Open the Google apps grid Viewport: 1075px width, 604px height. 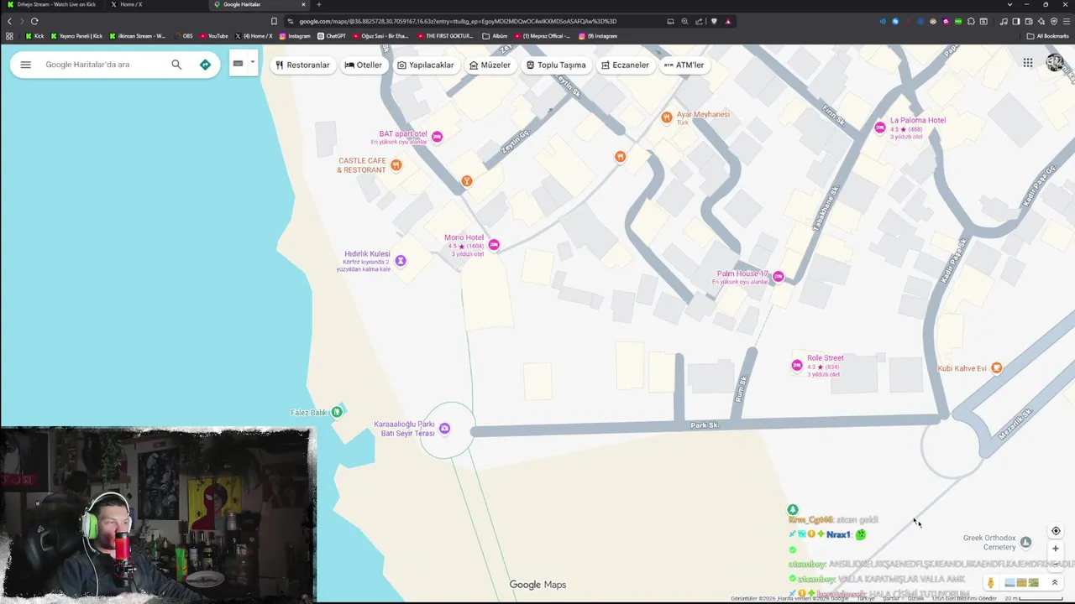pyautogui.click(x=1028, y=62)
